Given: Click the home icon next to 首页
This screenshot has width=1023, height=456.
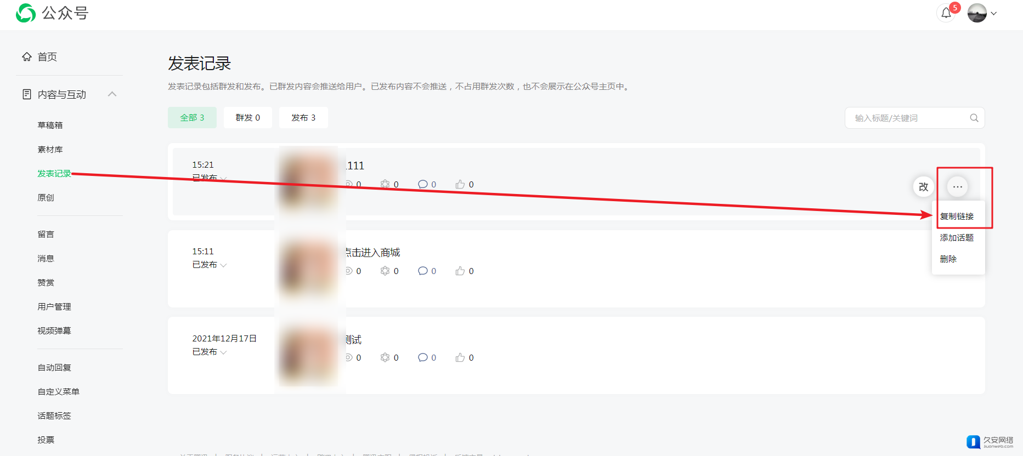Looking at the screenshot, I should point(27,56).
